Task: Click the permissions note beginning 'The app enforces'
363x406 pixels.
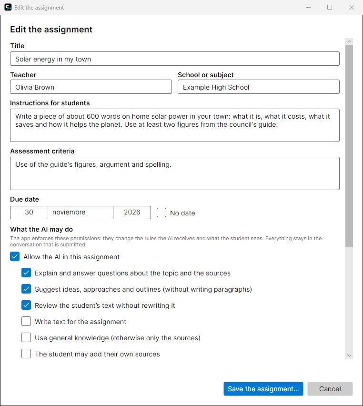Action: click(166, 241)
